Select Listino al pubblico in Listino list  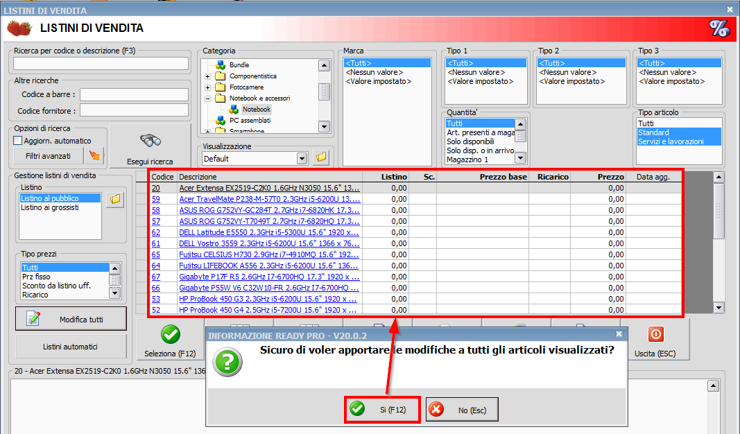(60, 198)
